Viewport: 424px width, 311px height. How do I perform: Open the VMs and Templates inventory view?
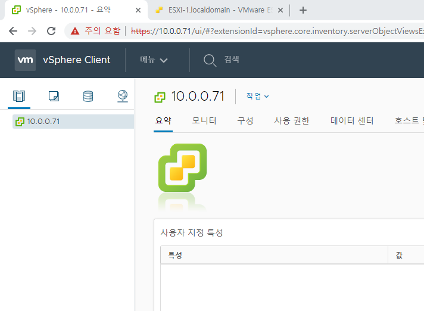coord(54,96)
